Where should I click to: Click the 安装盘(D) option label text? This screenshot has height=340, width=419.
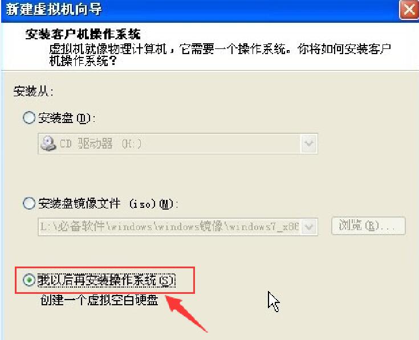67,118
